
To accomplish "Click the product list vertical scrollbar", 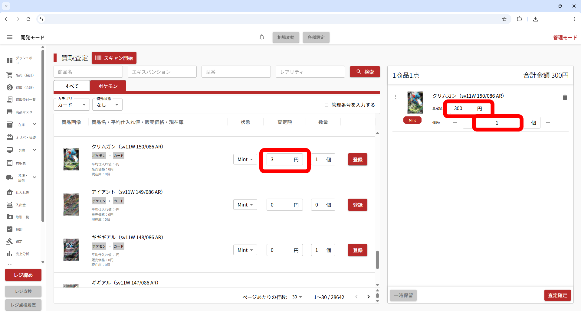I will (377, 259).
